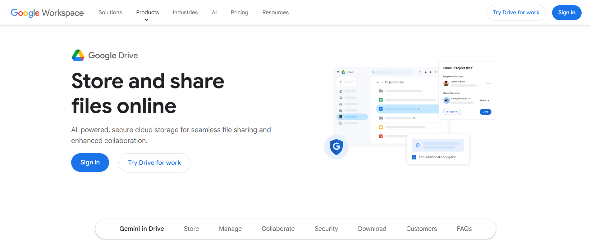Select the FAQs tab

(x=464, y=229)
